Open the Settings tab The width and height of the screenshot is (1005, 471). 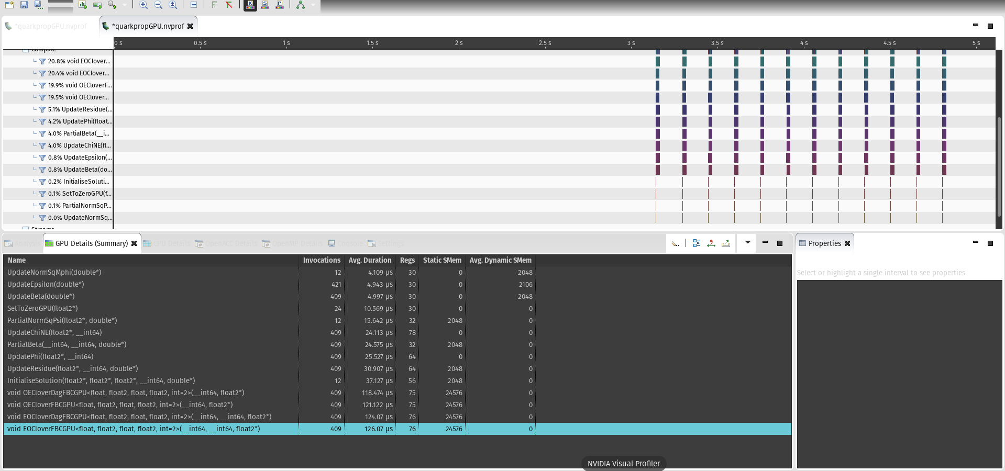pos(386,243)
